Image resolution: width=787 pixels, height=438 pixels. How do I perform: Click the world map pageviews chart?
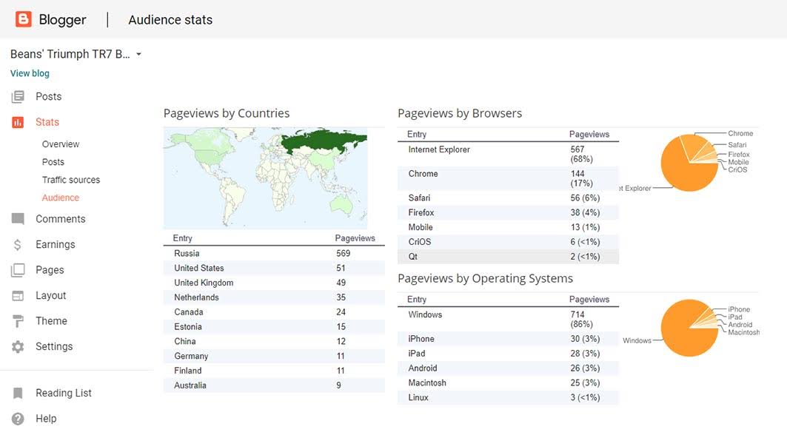[265, 178]
